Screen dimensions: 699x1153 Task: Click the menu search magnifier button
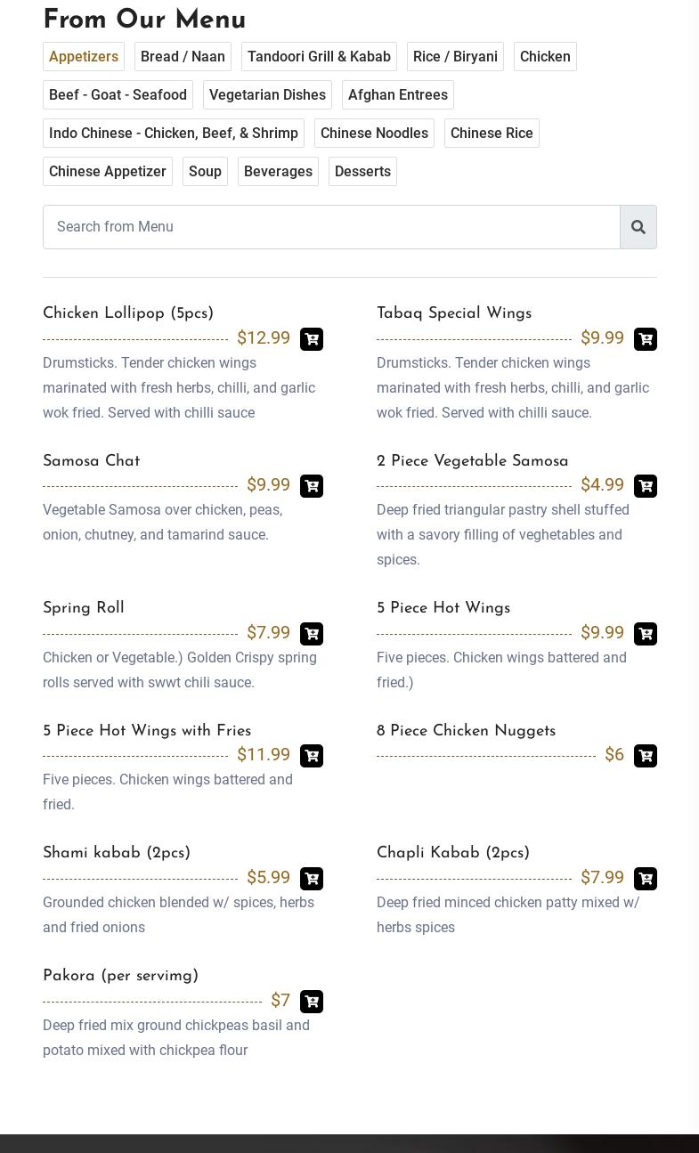[638, 227]
